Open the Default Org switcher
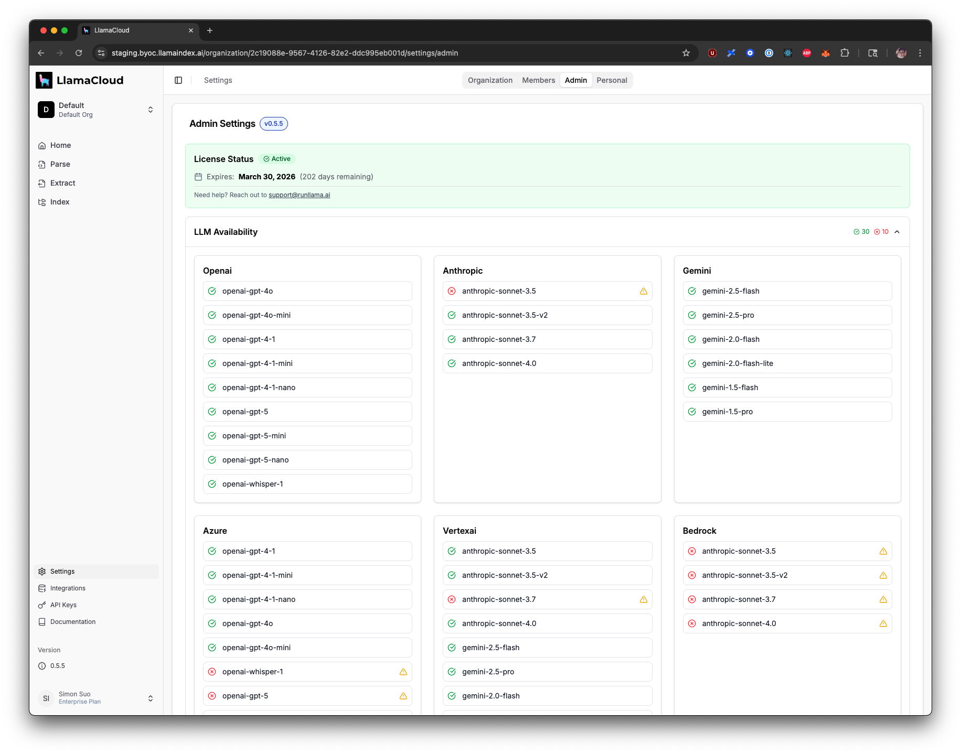 point(151,109)
